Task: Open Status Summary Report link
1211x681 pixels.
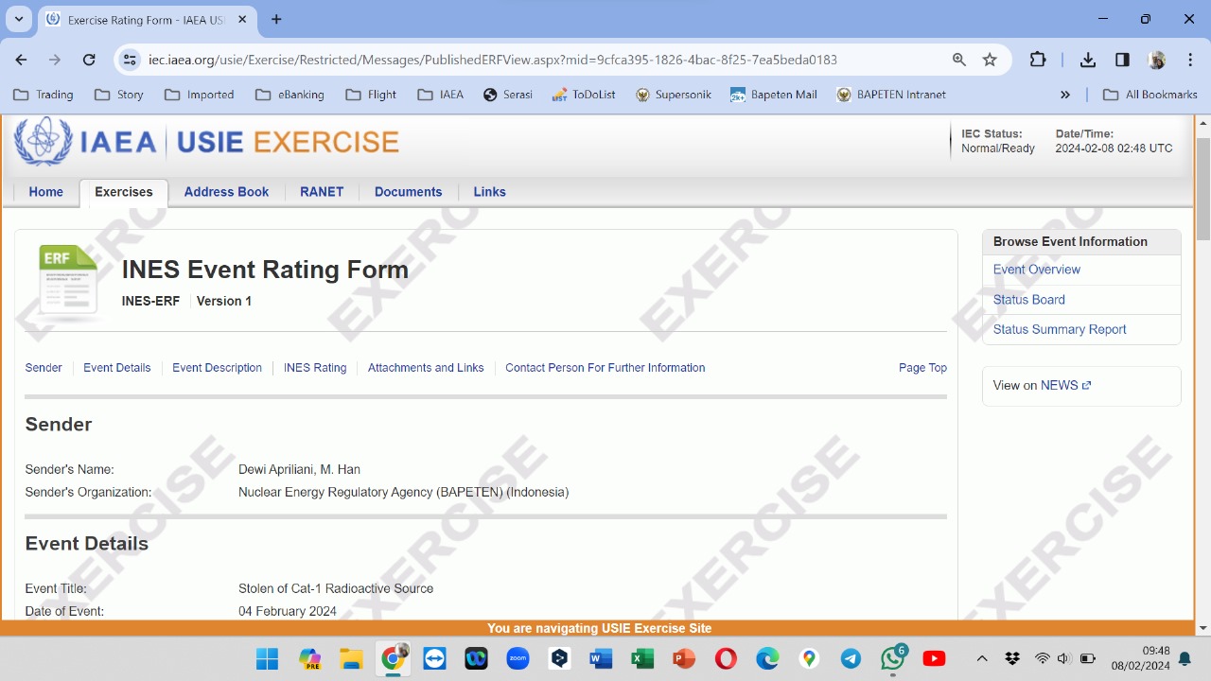Action: [1060, 330]
